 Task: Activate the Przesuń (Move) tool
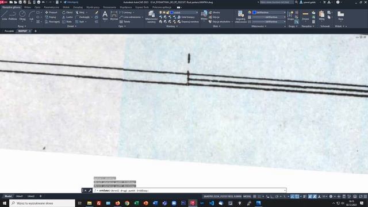click(51, 13)
